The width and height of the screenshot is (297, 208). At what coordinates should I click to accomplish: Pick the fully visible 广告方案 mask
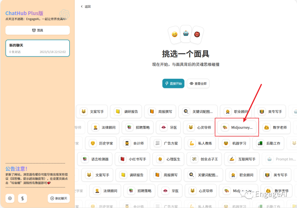pyautogui.click(x=166, y=143)
